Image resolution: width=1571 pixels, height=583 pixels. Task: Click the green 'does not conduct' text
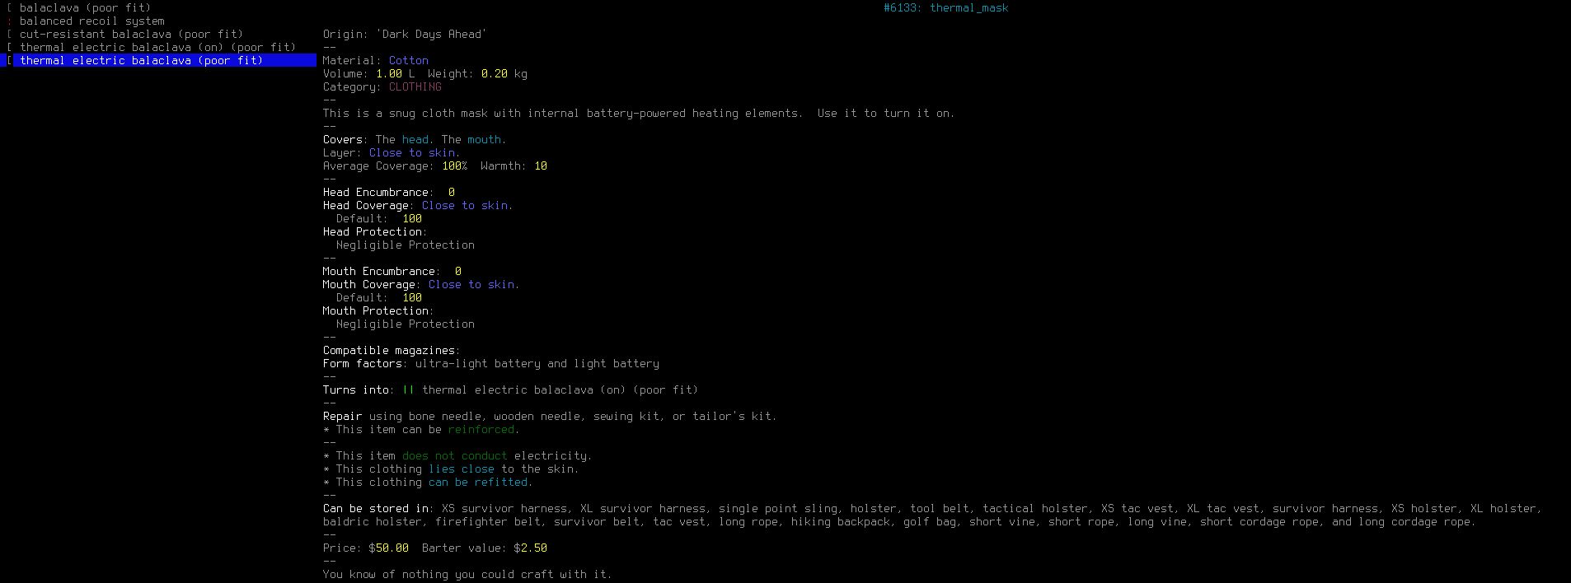click(x=455, y=456)
